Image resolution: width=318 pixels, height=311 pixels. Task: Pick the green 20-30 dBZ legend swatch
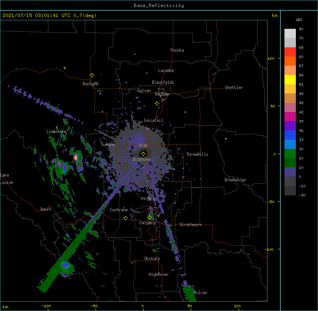point(290,154)
